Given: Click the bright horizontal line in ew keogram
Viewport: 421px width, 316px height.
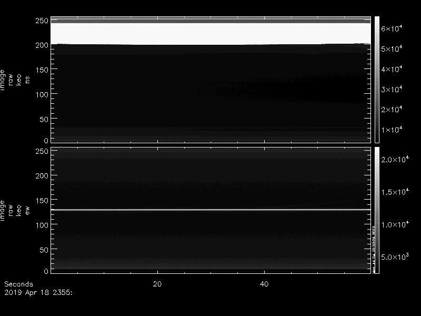Looking at the screenshot, I should coord(211,210).
